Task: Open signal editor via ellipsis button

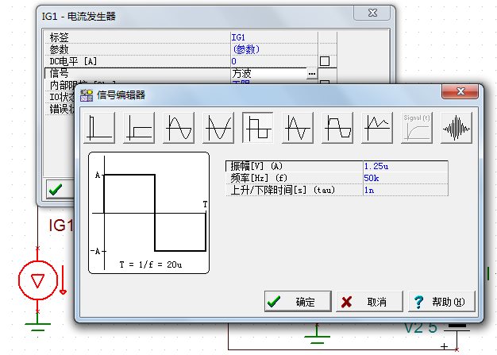Action: pyautogui.click(x=312, y=74)
